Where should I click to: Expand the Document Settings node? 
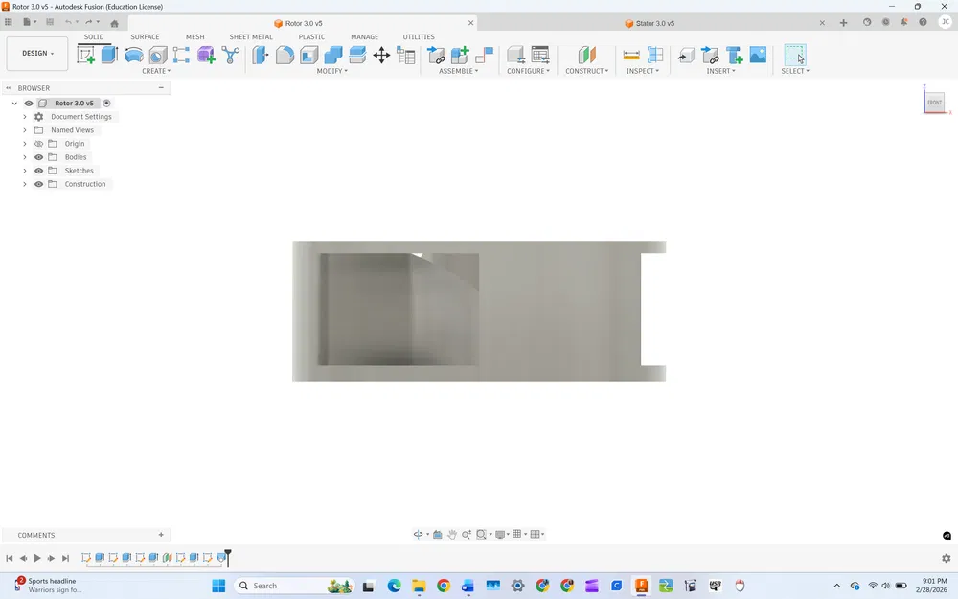click(x=25, y=117)
